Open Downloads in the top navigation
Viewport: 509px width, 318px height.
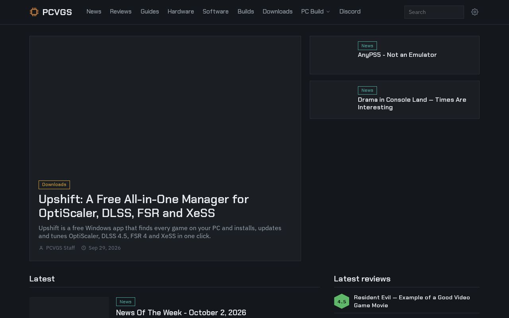point(278,12)
